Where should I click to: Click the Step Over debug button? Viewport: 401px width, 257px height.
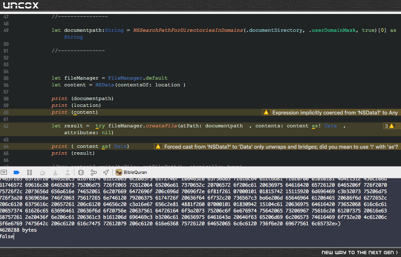point(42,172)
